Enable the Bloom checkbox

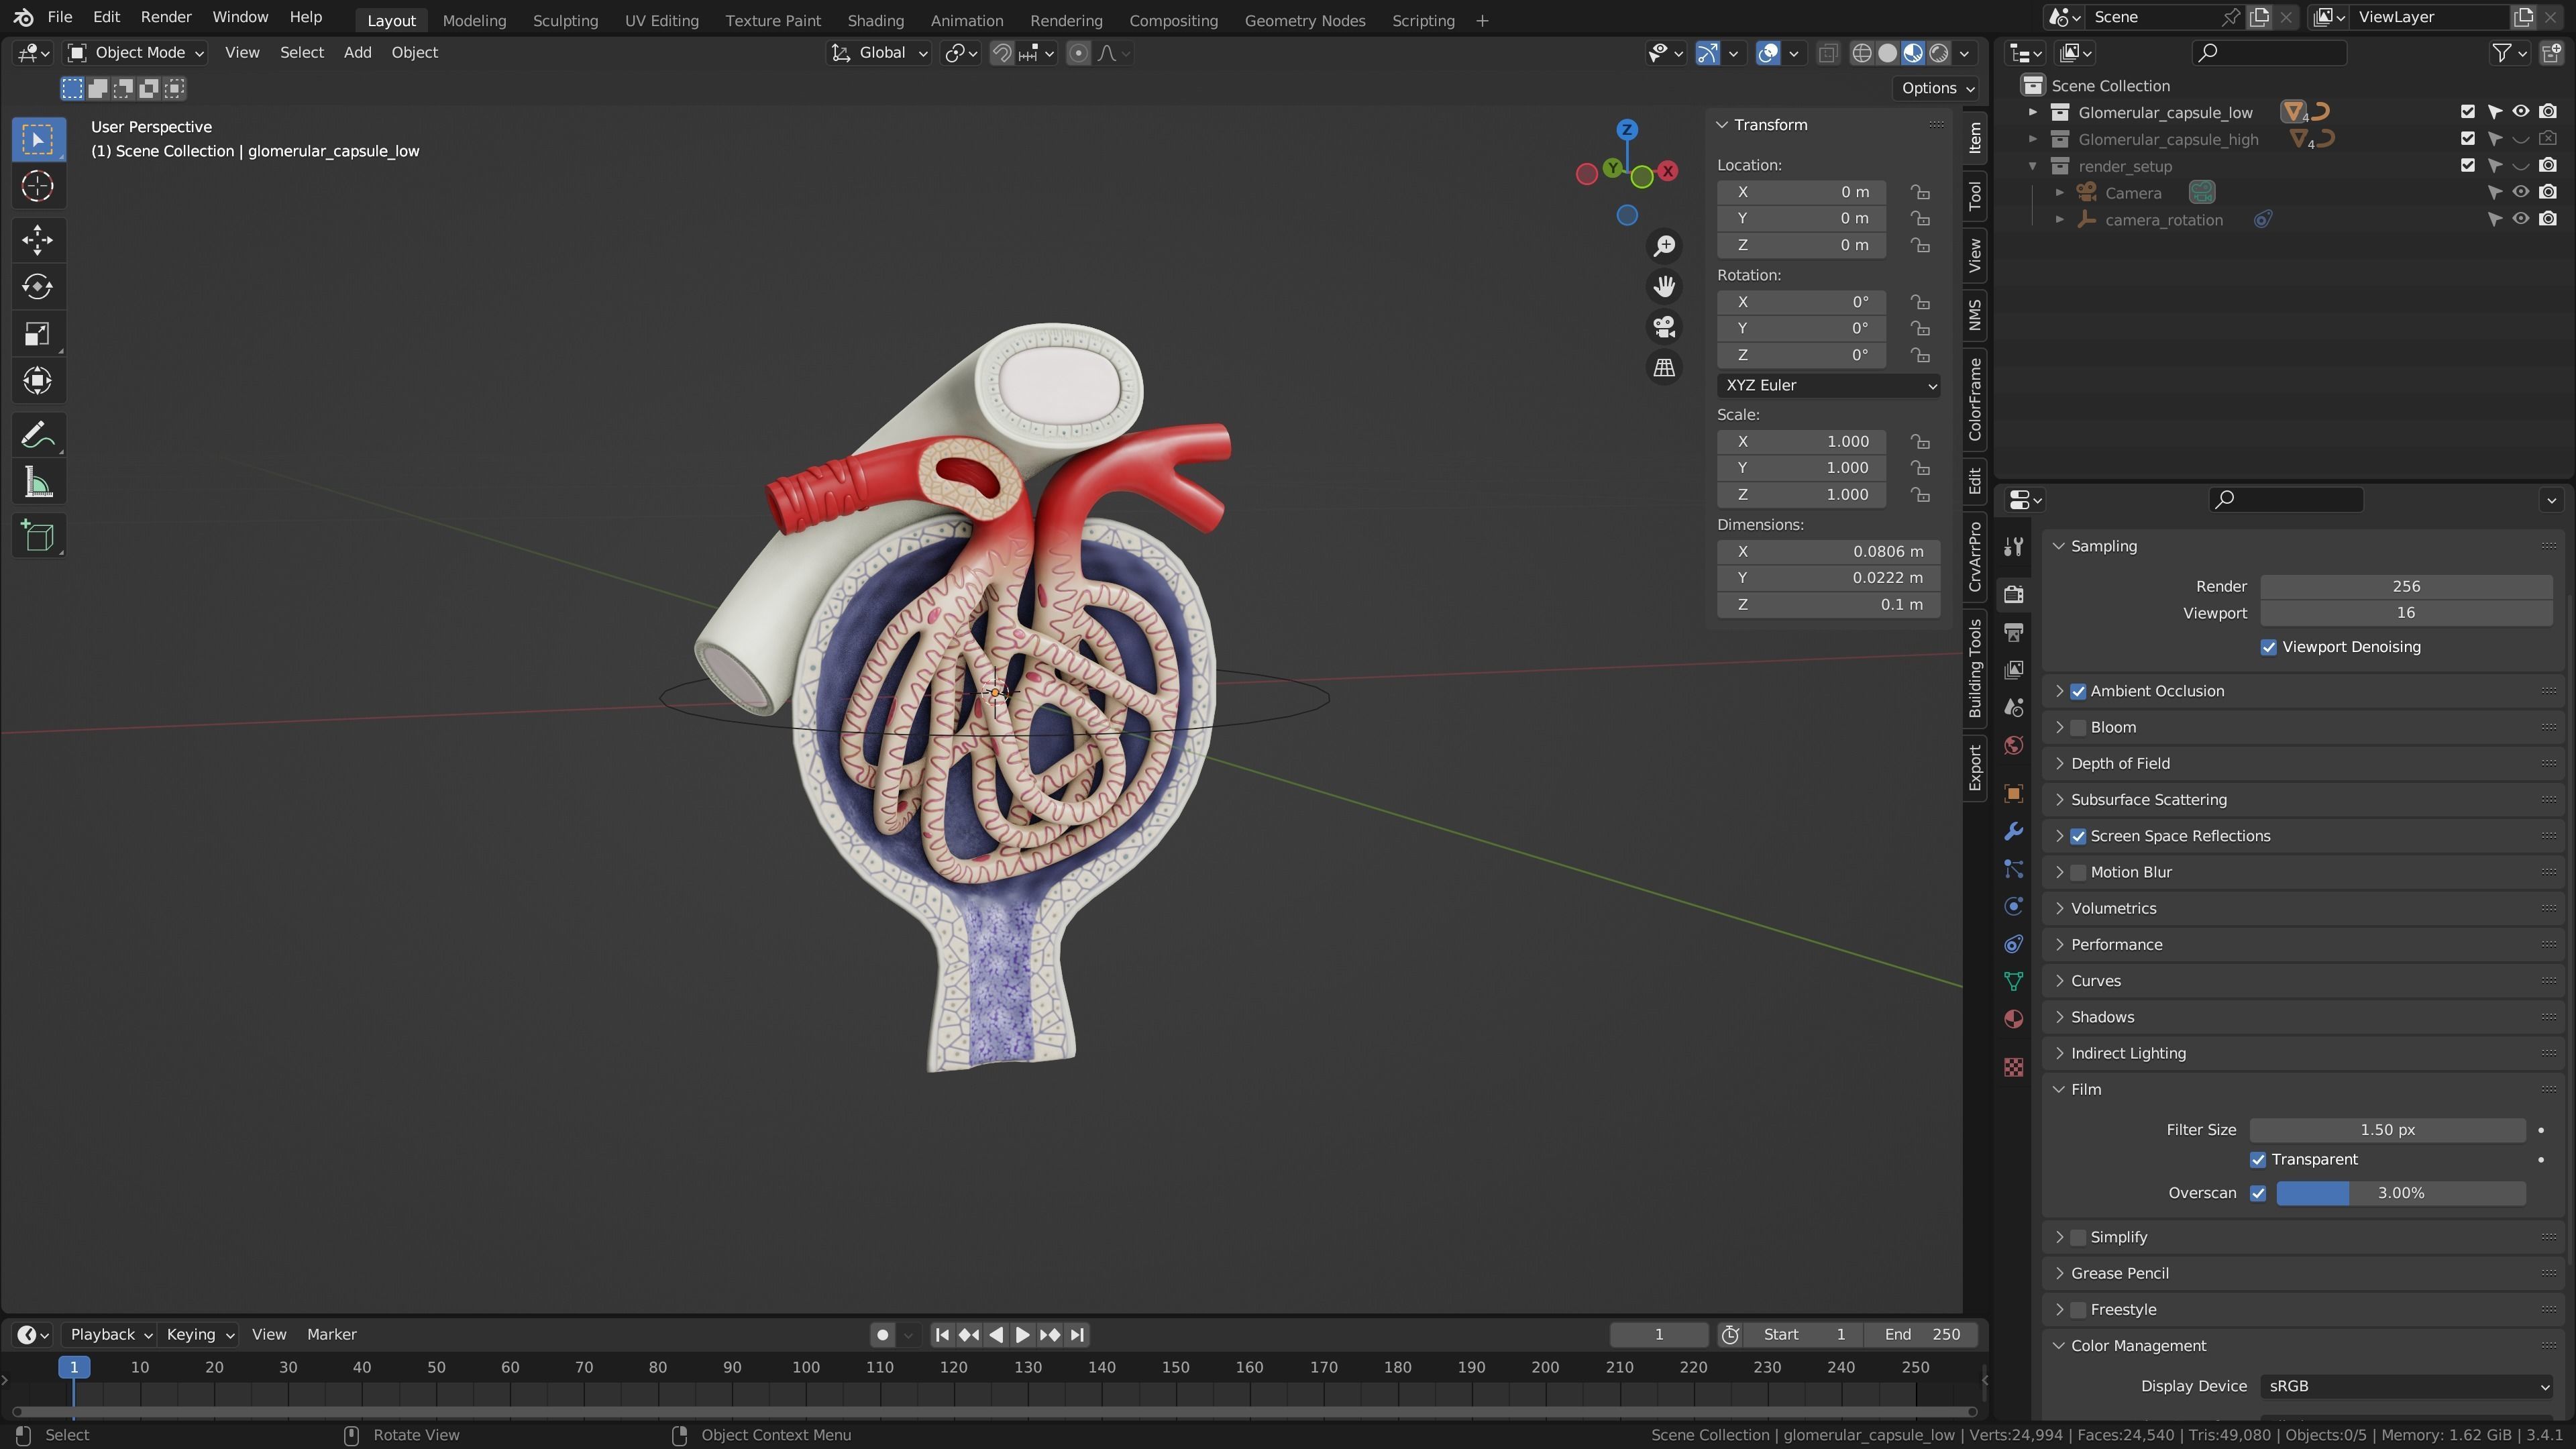click(2078, 727)
